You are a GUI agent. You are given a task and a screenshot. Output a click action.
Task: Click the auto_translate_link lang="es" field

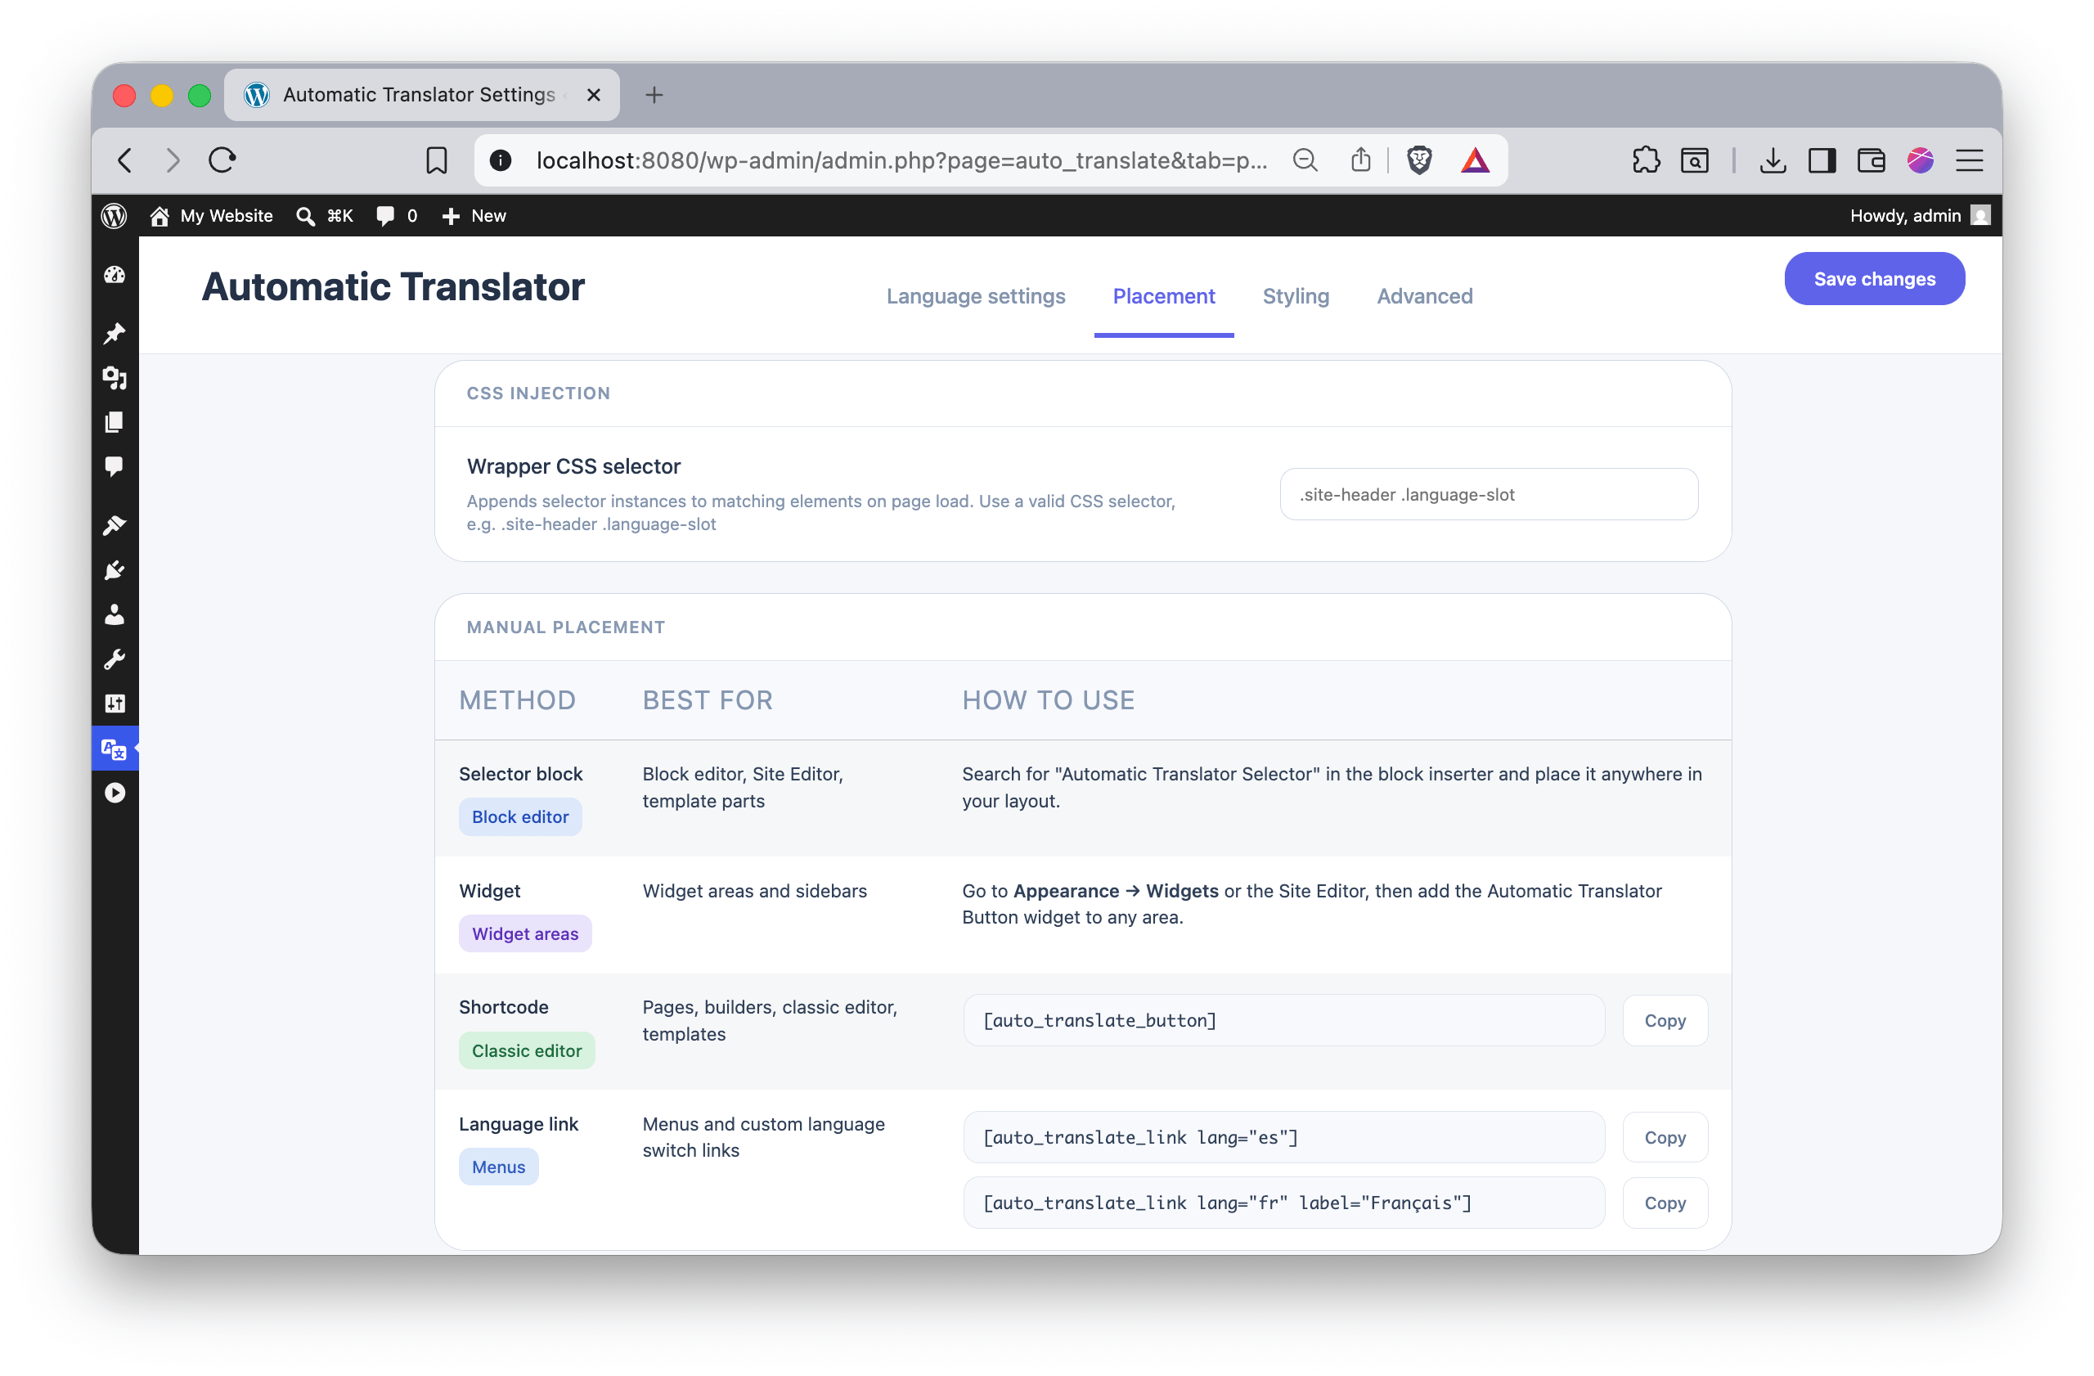pos(1283,1138)
